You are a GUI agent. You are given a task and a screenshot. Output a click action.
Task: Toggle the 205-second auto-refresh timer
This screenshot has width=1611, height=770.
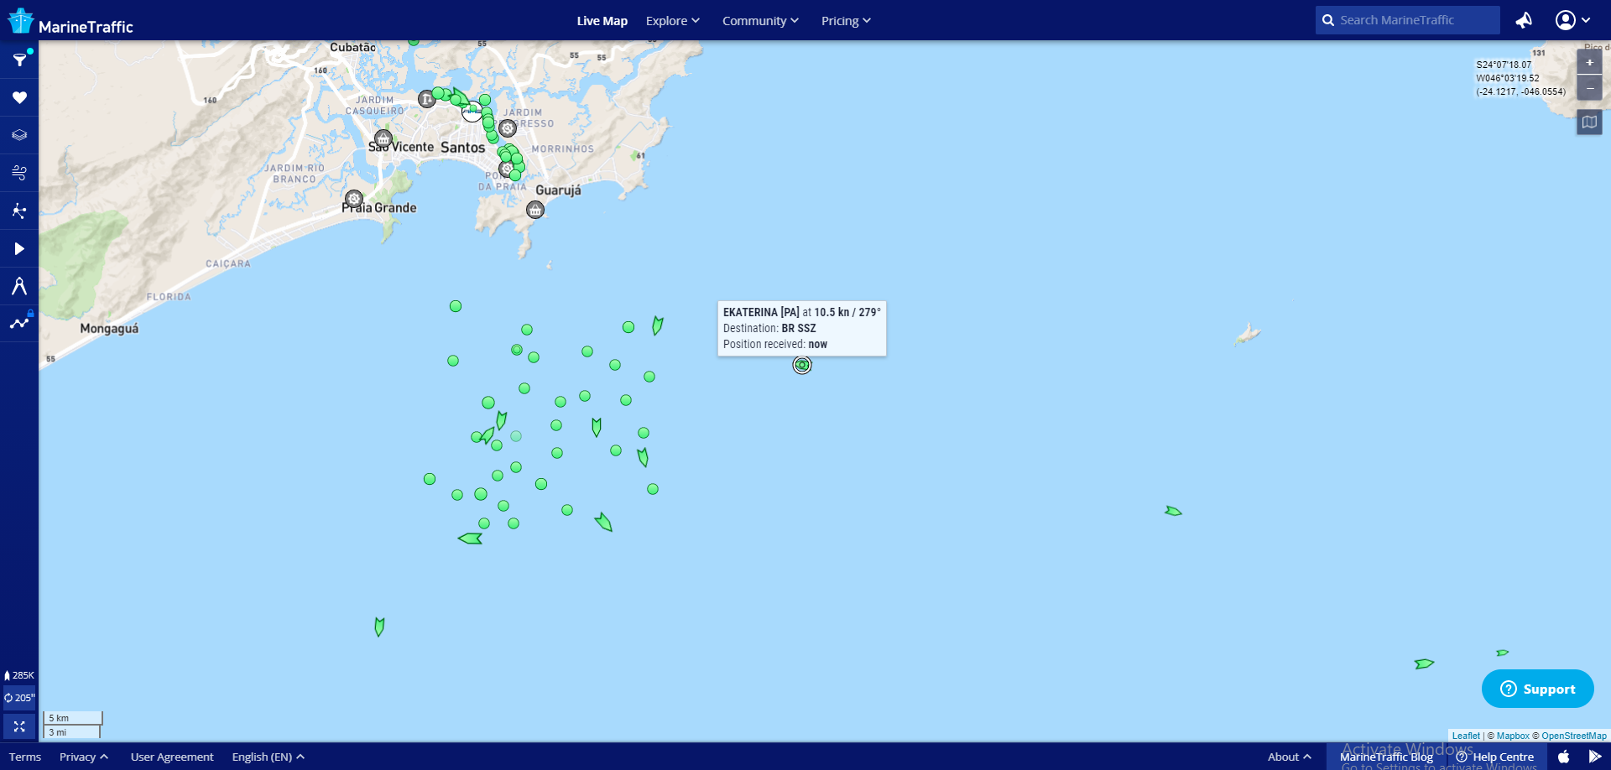click(x=19, y=697)
